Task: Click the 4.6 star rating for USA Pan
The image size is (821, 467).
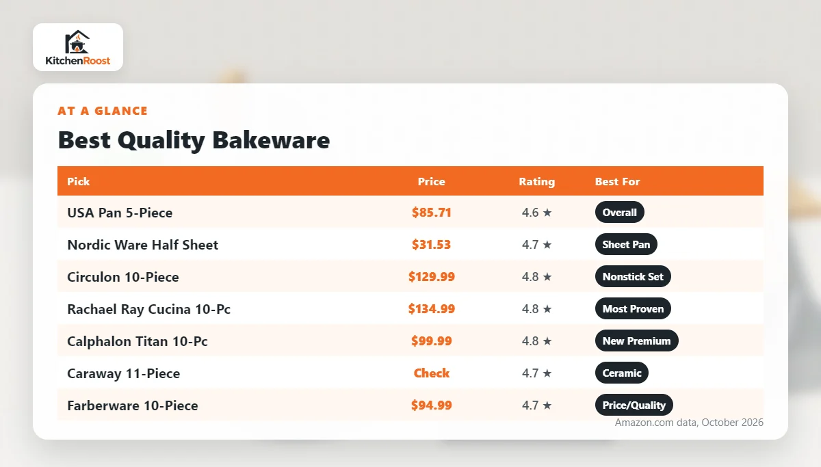Action: [x=537, y=213]
